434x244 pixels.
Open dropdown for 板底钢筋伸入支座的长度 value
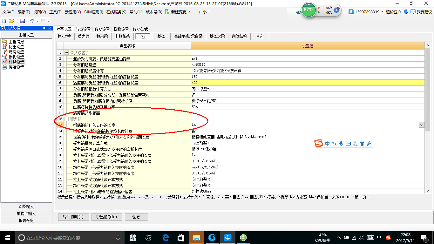(422, 125)
